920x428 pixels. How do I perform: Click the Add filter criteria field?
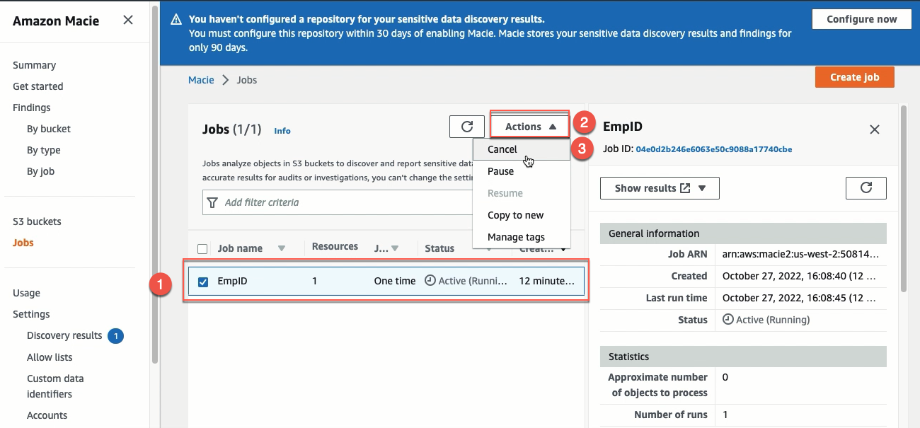tap(338, 202)
